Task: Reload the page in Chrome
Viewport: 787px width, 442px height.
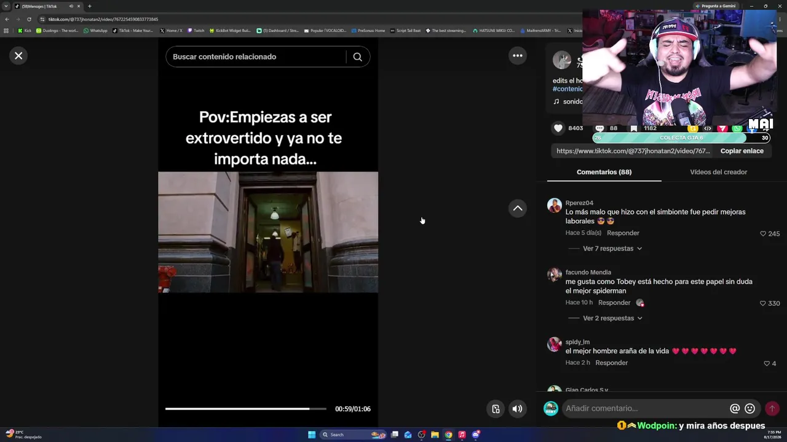Action: [29, 19]
